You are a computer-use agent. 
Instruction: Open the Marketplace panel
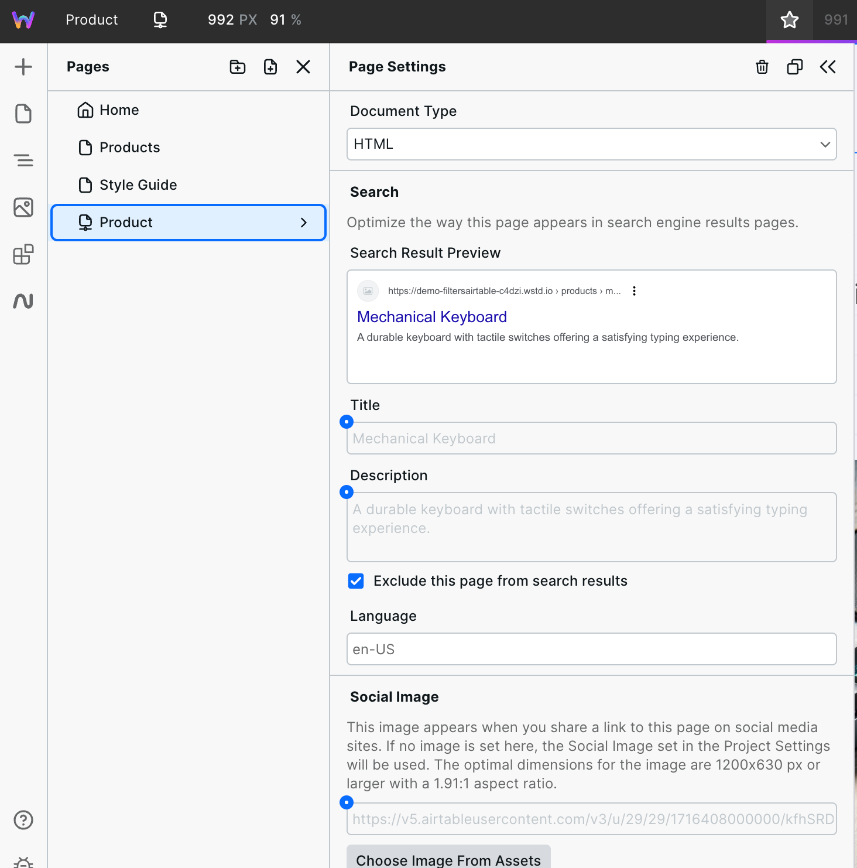click(23, 254)
